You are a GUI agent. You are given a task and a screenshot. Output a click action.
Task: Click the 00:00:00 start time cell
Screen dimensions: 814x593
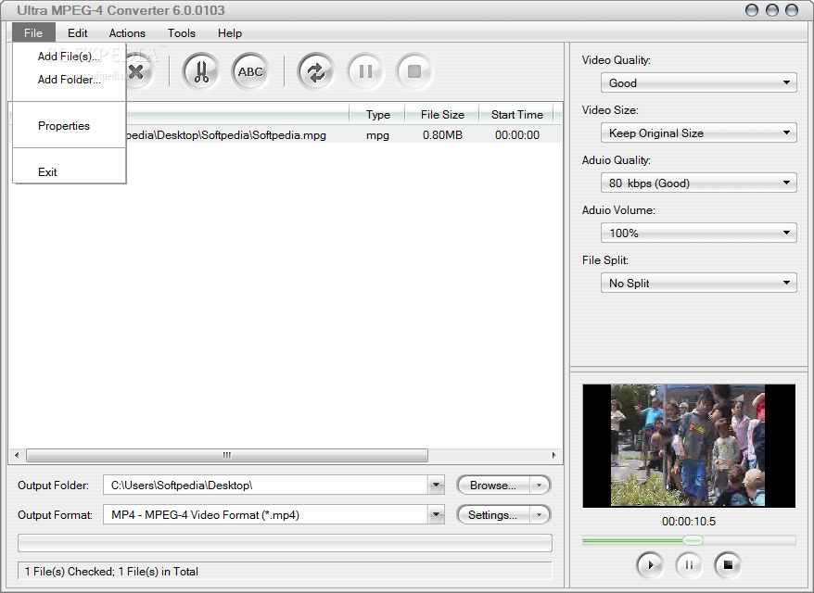[517, 135]
